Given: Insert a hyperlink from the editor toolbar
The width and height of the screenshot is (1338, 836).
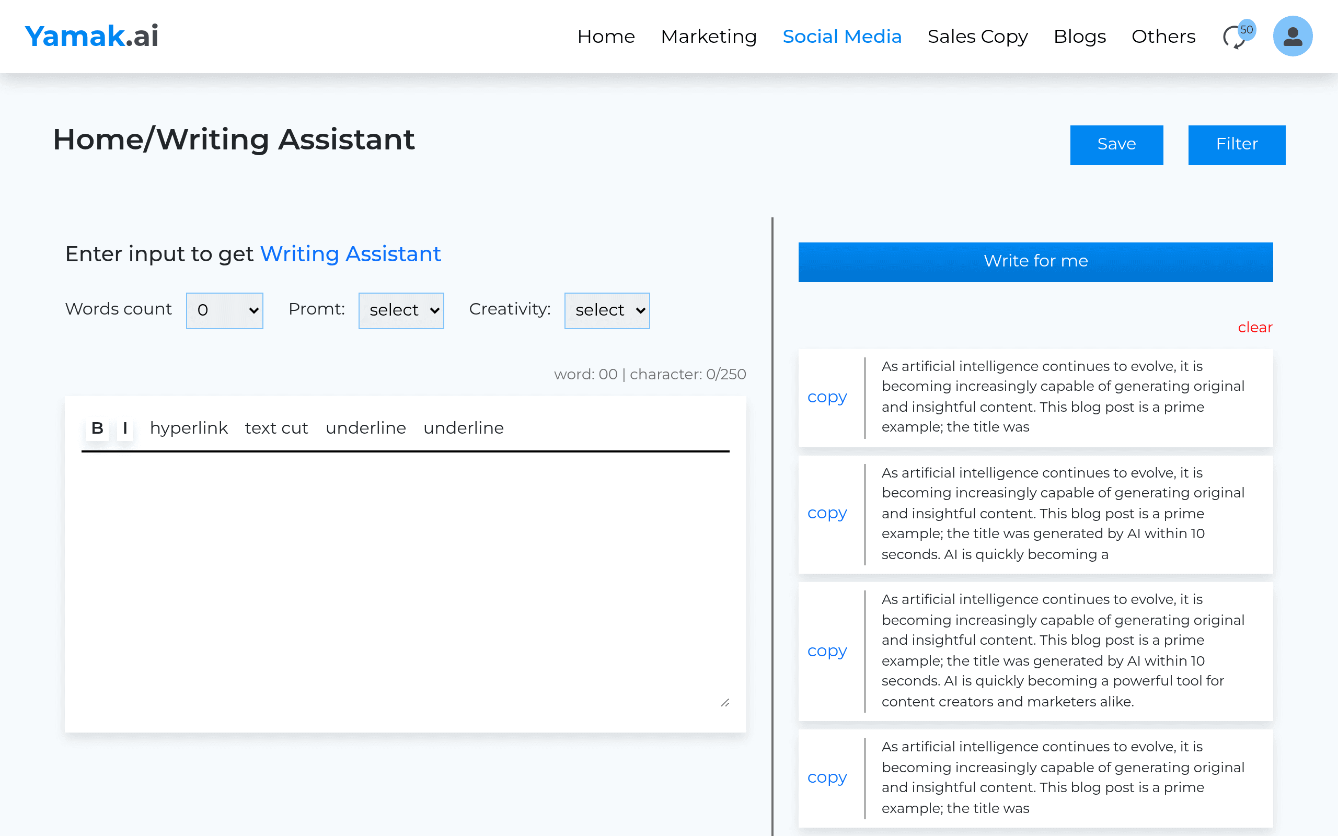Looking at the screenshot, I should (x=189, y=428).
